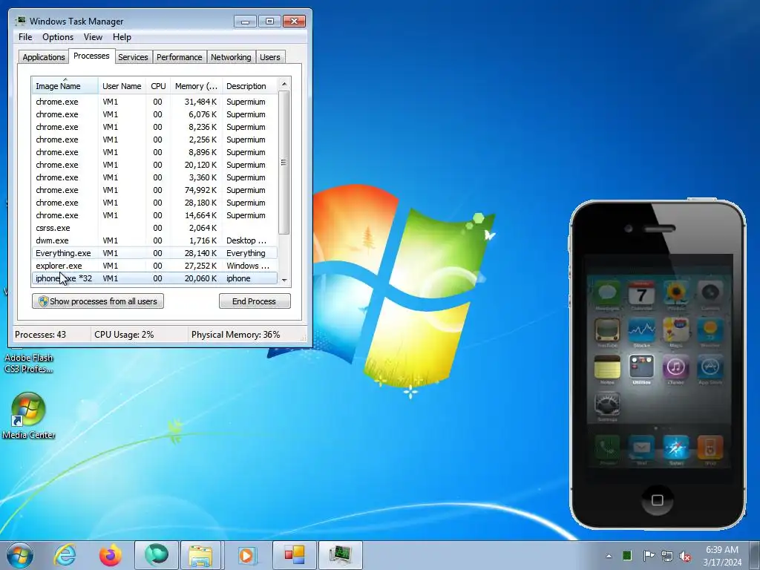Open the View menu in Task Manager
Image resolution: width=760 pixels, height=570 pixels.
click(93, 37)
